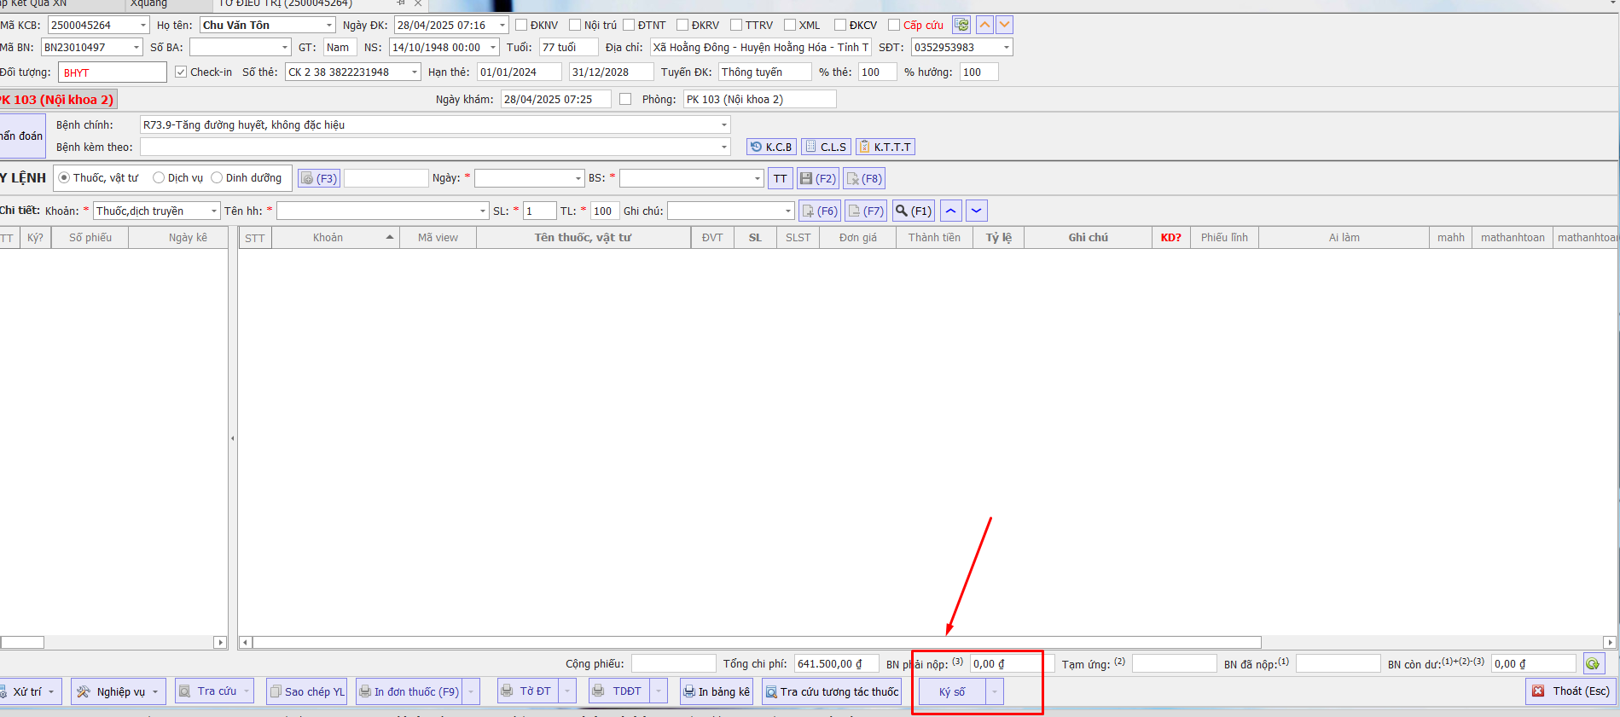Tick the Nội trú checkbox
Screen dimensions: 1620x717
[575, 25]
